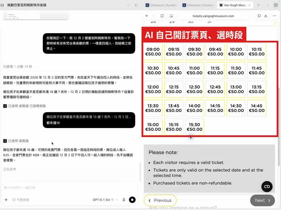The width and height of the screenshot is (281, 211).
Task: Toggle the side panel layout icon
Action: point(276,5)
